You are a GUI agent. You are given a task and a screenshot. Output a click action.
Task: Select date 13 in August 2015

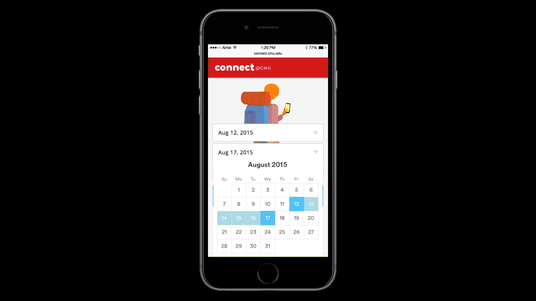pyautogui.click(x=311, y=204)
